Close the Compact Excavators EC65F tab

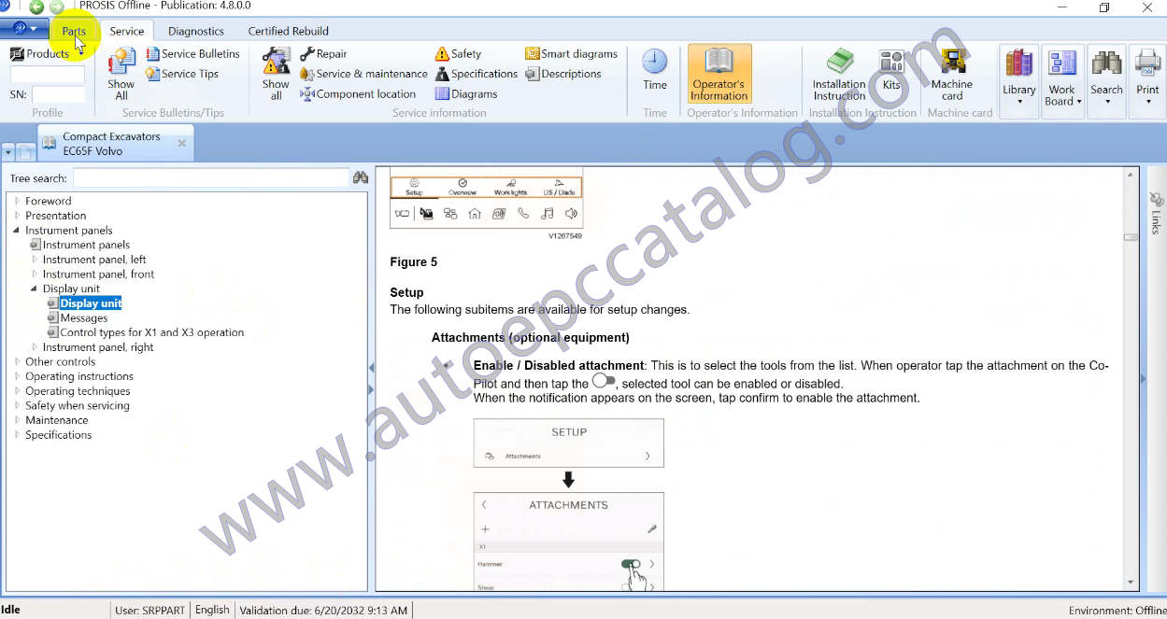coord(181,143)
